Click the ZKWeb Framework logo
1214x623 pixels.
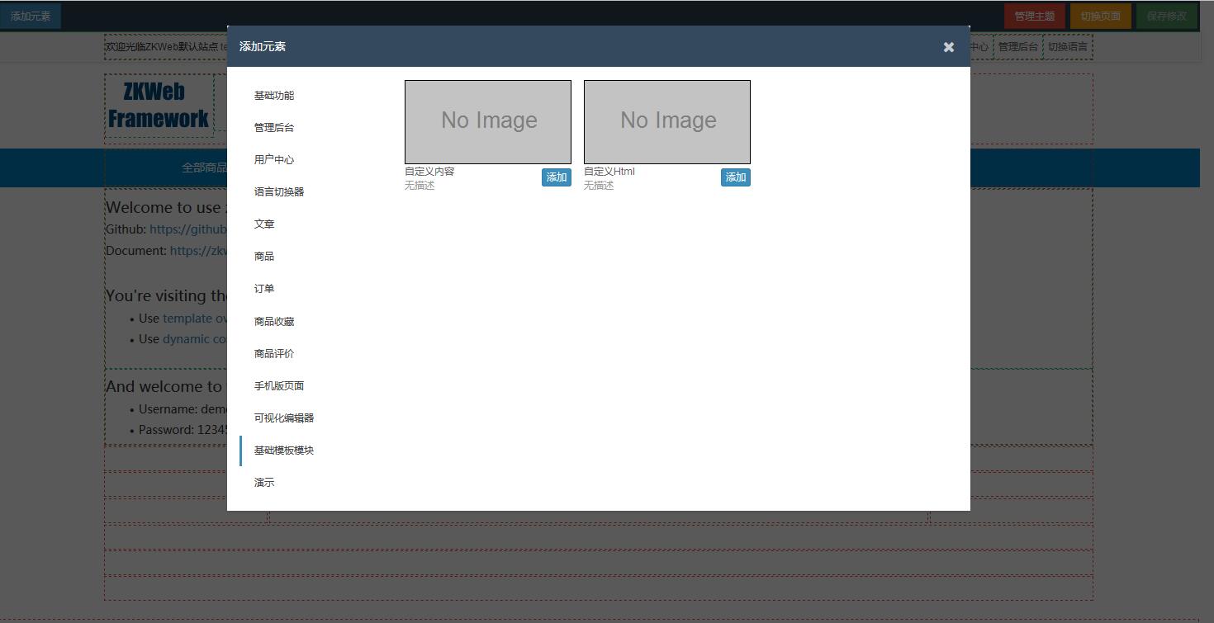click(159, 105)
